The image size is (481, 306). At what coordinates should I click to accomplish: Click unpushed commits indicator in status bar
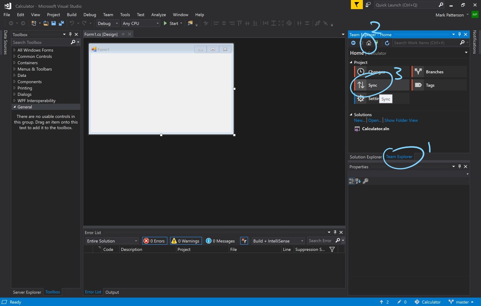384,302
